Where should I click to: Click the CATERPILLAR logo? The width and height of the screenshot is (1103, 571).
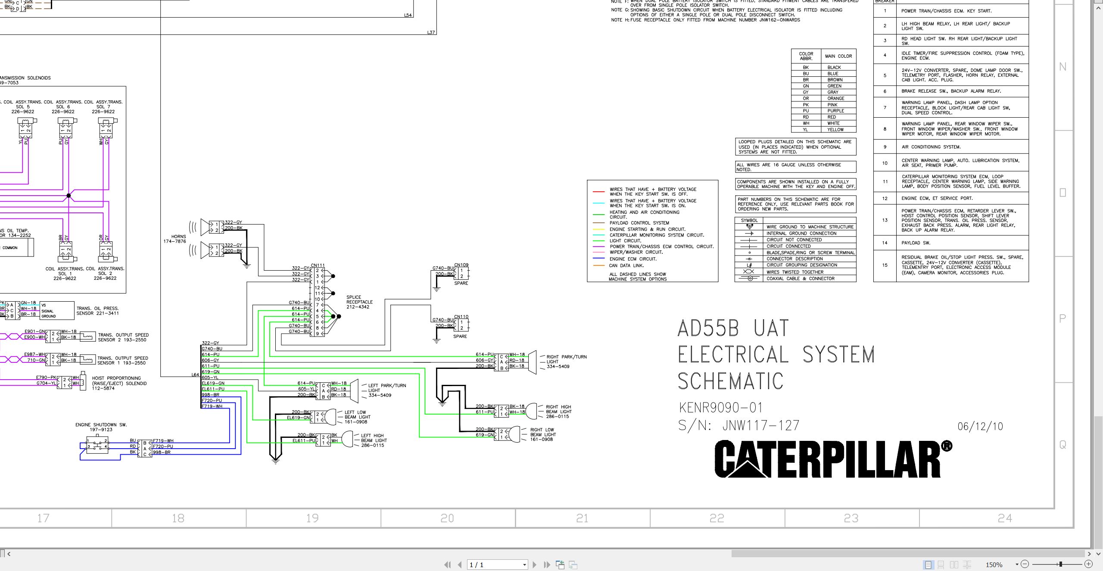coord(833,459)
